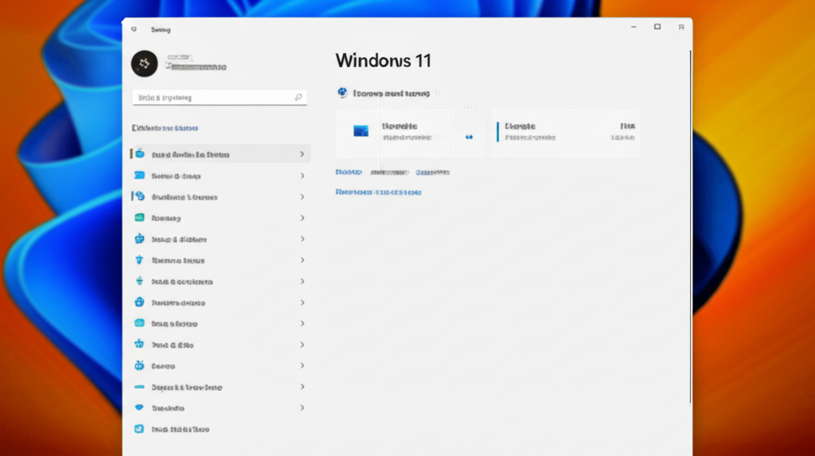This screenshot has height=456, width=815.
Task: Click the icon of the first sidebar category
Action: click(x=139, y=154)
